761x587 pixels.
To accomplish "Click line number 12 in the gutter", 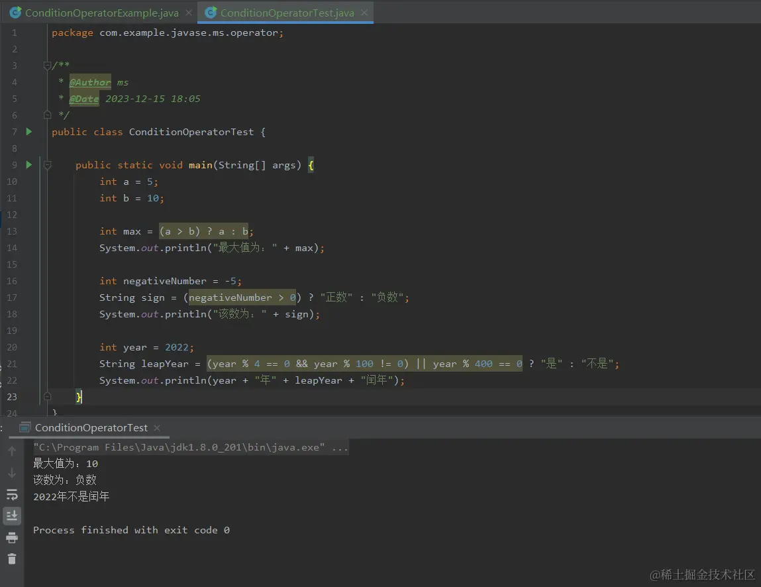I will (x=12, y=215).
